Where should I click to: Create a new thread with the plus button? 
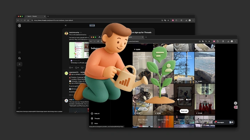[19, 64]
